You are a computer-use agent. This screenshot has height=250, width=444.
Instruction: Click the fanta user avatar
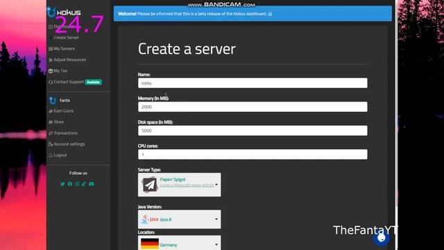[53, 100]
